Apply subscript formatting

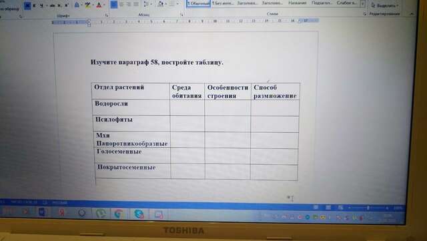click(x=59, y=5)
